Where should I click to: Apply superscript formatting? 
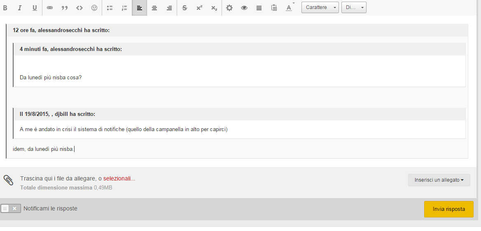[199, 8]
